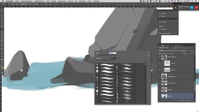Open the brush panel from options bar
199x112 pixels.
pyautogui.click(x=13, y=4)
